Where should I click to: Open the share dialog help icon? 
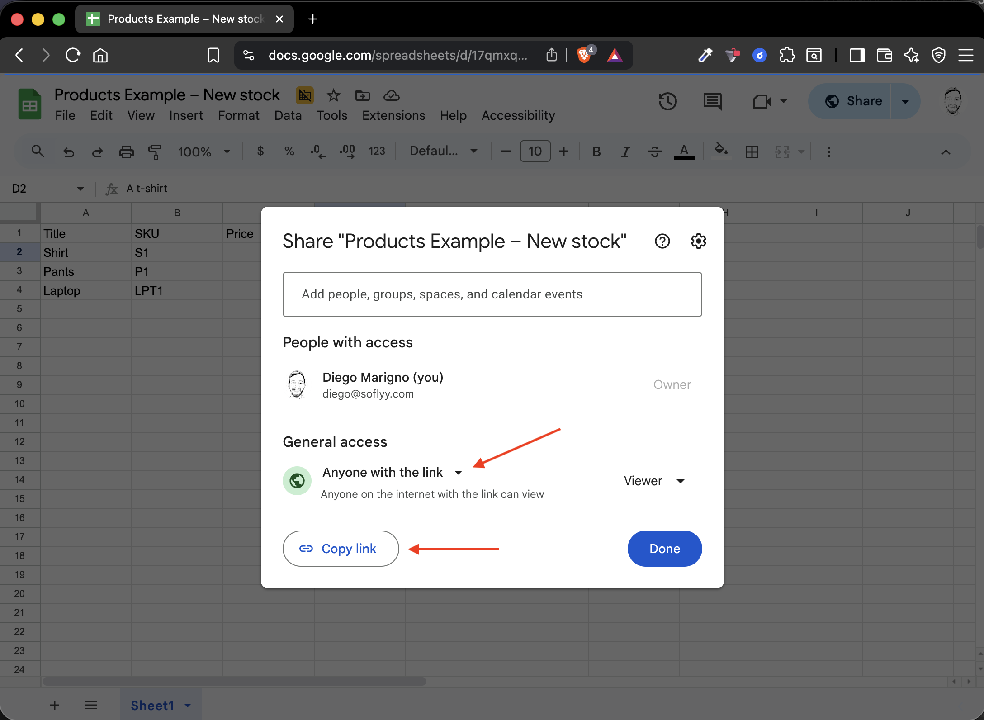click(662, 241)
